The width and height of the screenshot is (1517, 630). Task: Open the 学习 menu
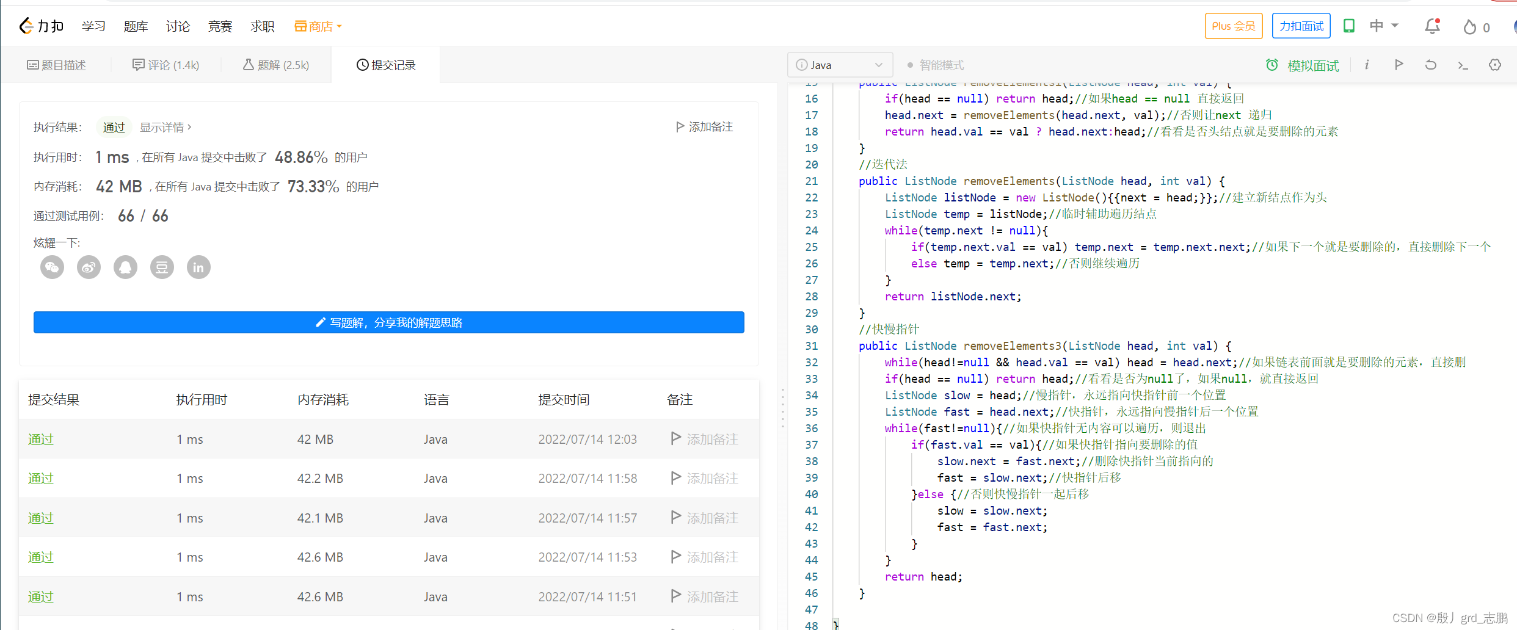click(93, 26)
